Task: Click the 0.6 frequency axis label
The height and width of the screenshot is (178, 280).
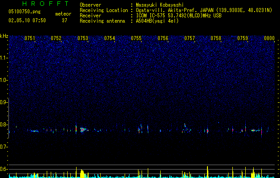Action: (x=4, y=169)
